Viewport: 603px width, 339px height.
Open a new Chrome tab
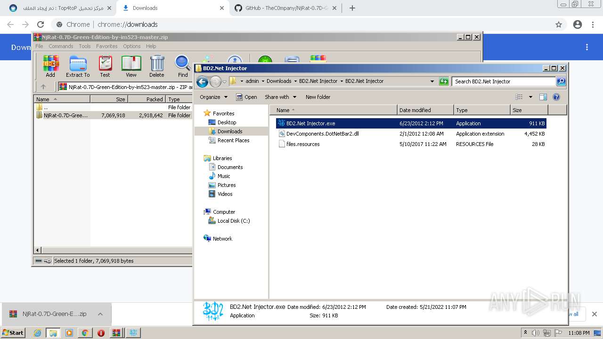point(352,8)
